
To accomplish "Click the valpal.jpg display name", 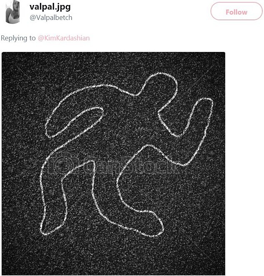I will coord(50,7).
